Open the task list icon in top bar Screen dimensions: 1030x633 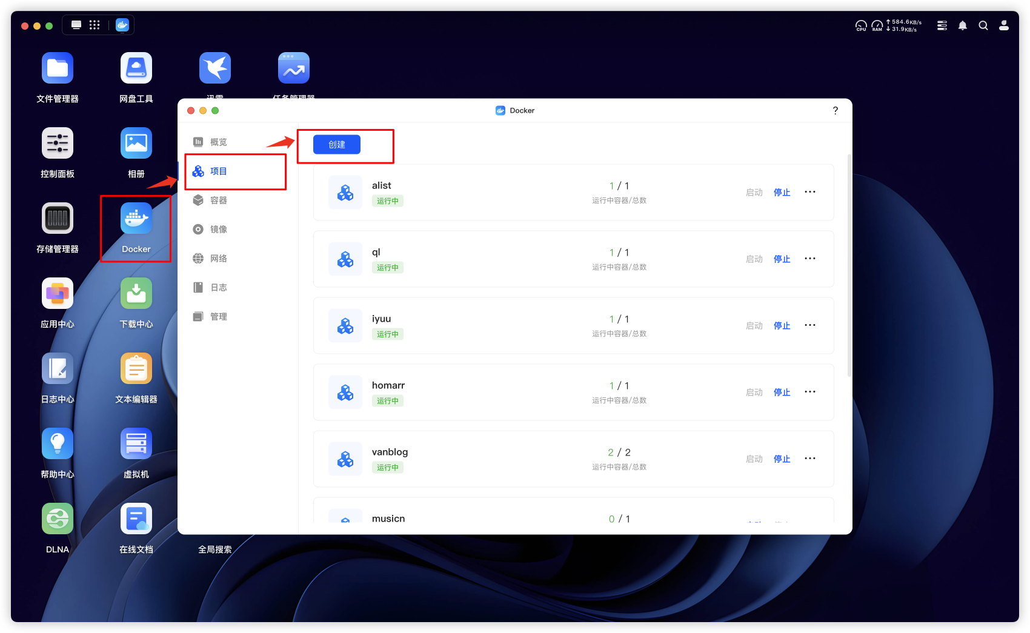click(942, 25)
